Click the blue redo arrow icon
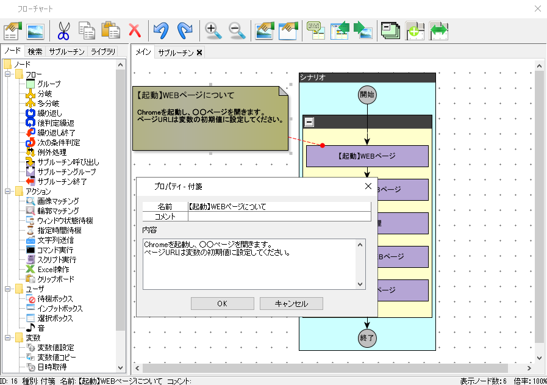Screen dimensions: 547x385 point(185,31)
